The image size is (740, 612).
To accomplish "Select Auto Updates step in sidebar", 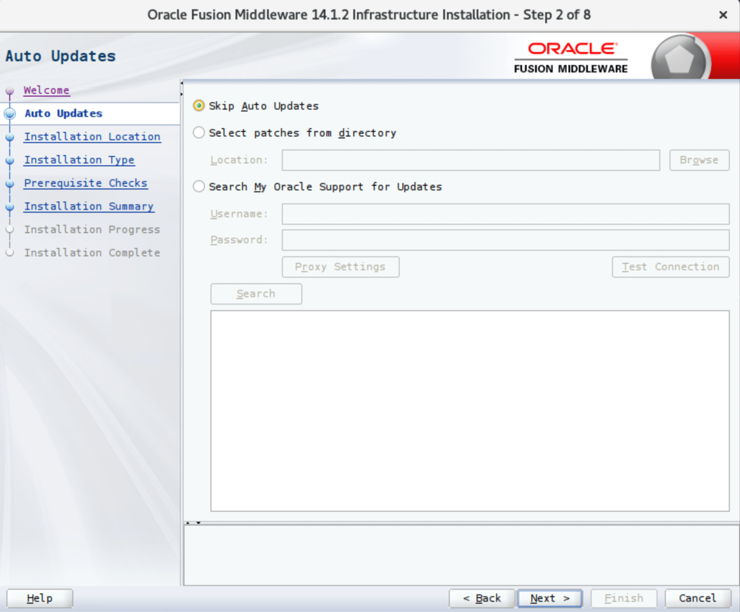I will point(63,113).
